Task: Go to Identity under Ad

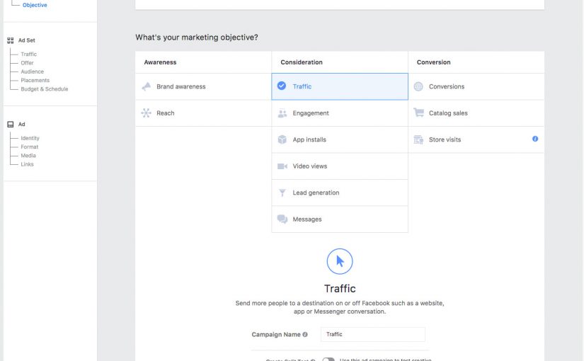Action: click(x=30, y=138)
